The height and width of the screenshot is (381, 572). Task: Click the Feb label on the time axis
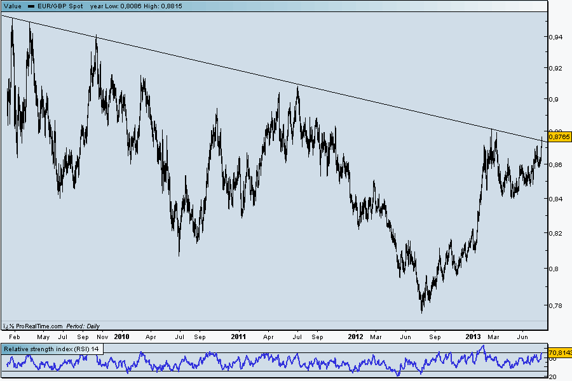(15, 337)
